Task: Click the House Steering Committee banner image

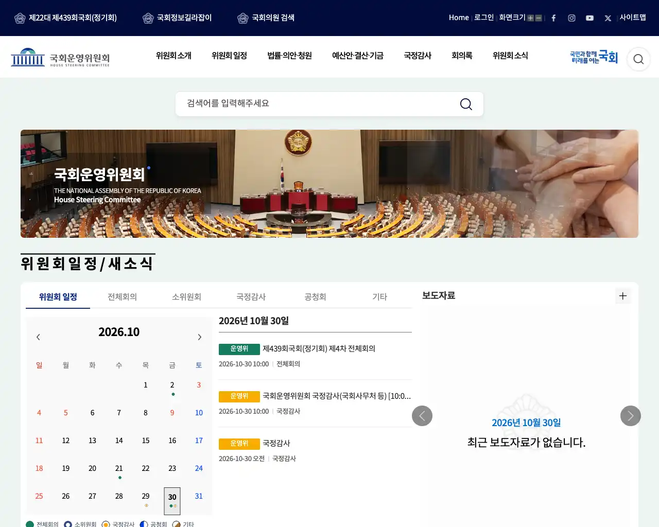Action: 329,184
